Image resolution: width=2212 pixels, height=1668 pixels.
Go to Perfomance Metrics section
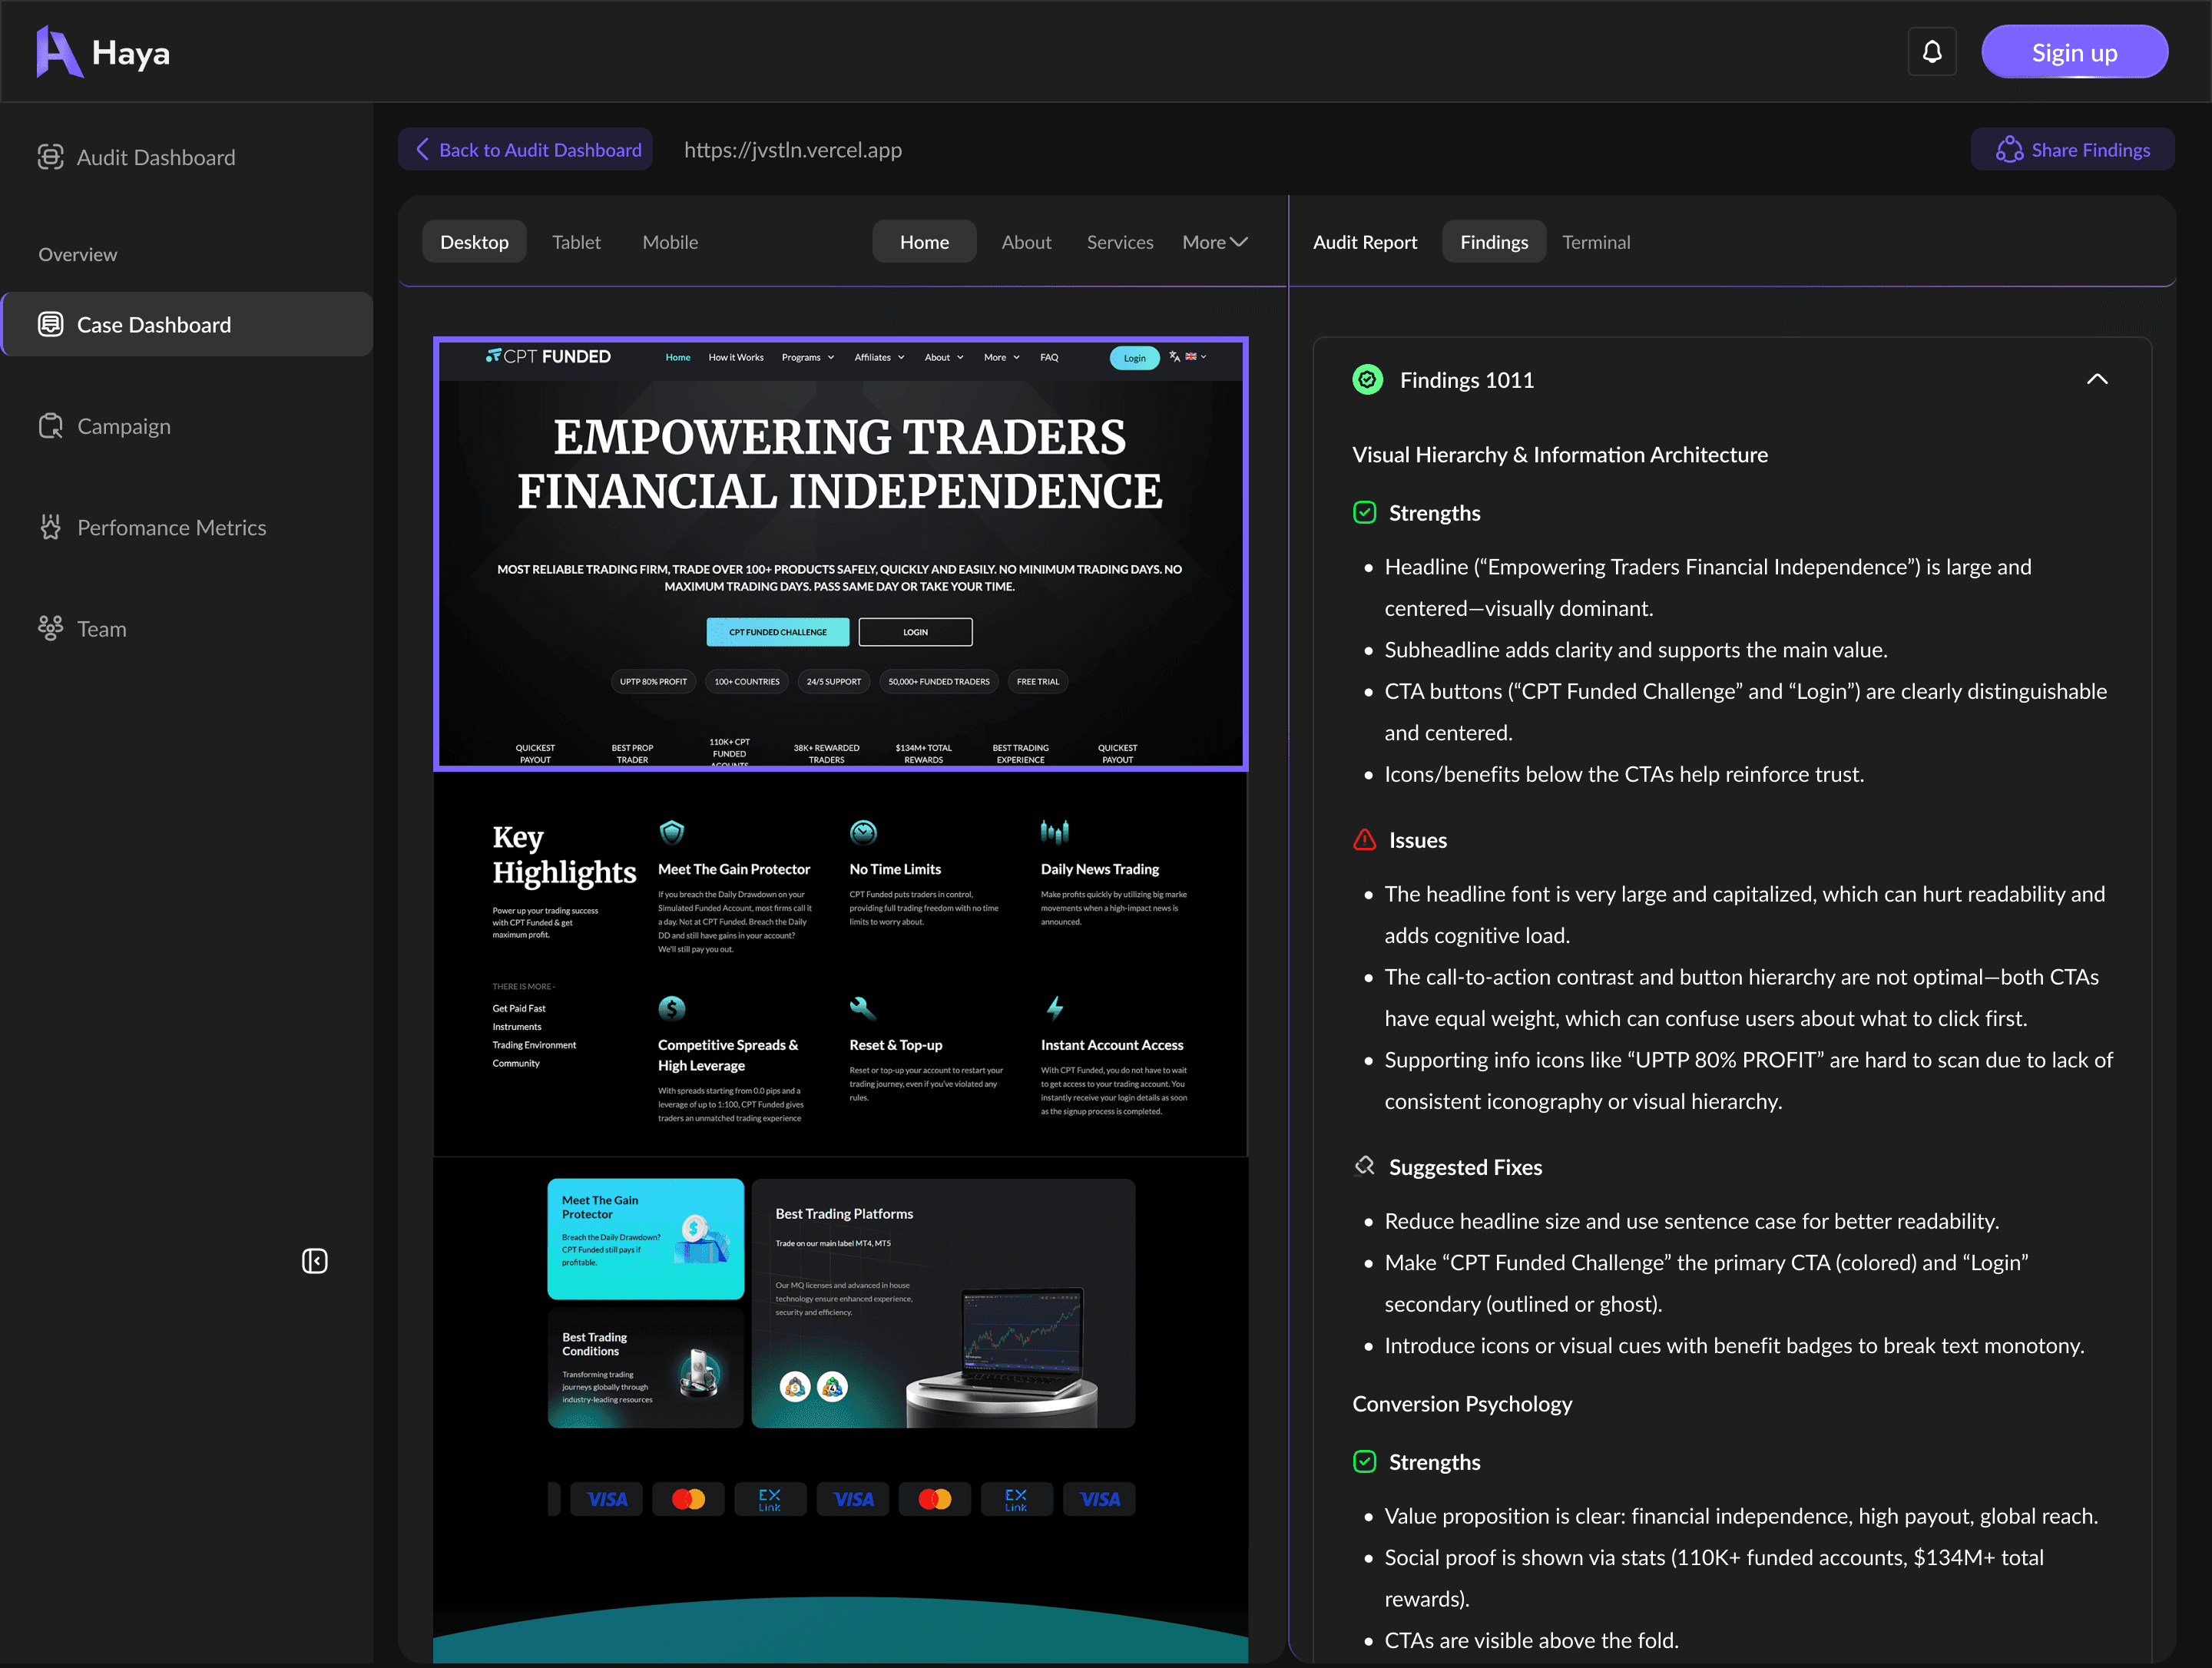pos(171,527)
